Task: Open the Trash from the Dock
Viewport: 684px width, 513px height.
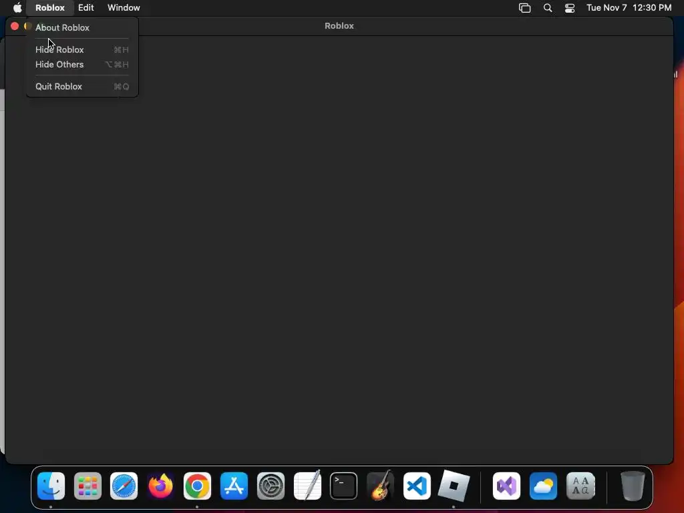Action: tap(633, 486)
